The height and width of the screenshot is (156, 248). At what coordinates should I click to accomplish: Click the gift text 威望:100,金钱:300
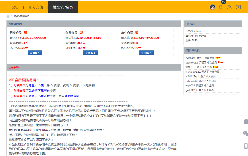(34, 38)
